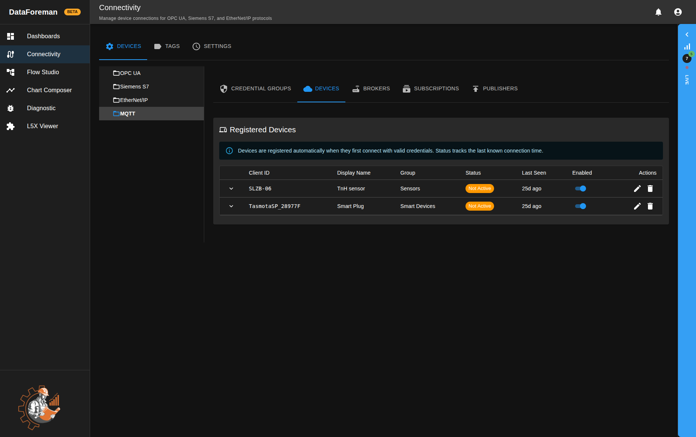Toggle the Enabled switch for the Smart Plug row

[580, 206]
